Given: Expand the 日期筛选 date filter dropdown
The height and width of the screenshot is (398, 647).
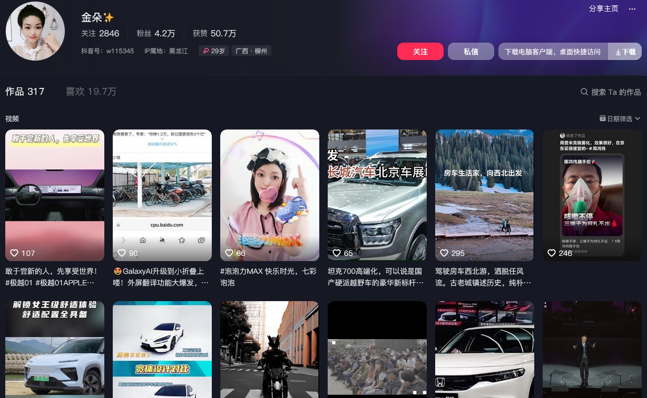Looking at the screenshot, I should click(x=620, y=119).
